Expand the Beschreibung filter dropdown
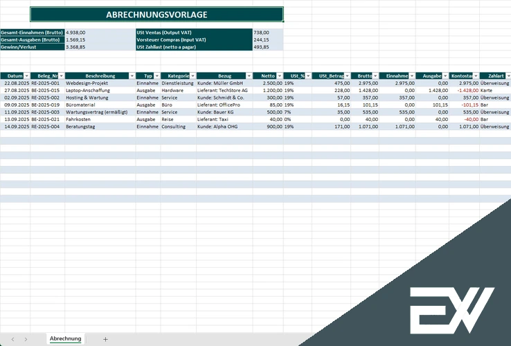The height and width of the screenshot is (346, 511). (x=132, y=76)
